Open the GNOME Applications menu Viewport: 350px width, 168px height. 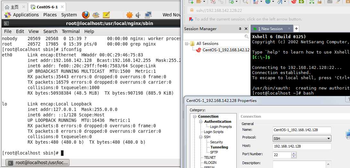point(26,15)
